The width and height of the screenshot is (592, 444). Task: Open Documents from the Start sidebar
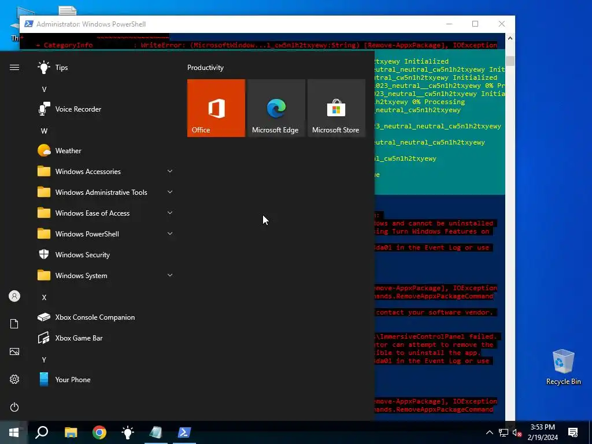click(x=14, y=324)
